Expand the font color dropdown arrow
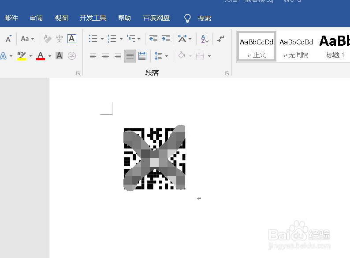This screenshot has height=258, width=350. pos(50,56)
